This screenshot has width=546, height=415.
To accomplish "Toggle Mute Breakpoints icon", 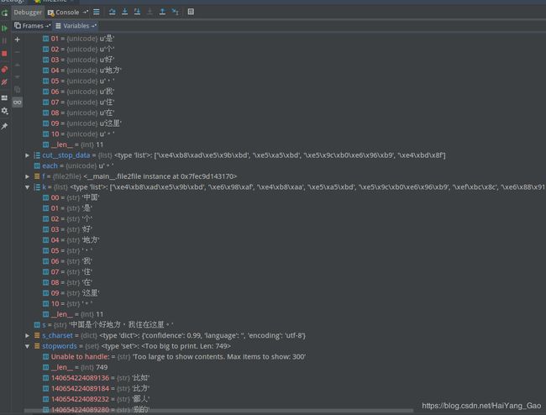I will coord(4,82).
